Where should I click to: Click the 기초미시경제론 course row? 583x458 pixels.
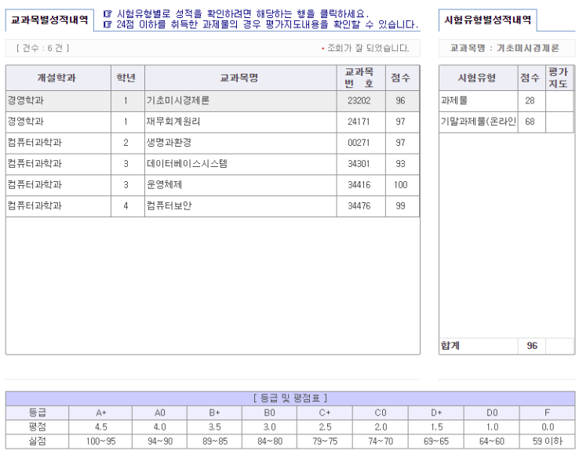213,100
